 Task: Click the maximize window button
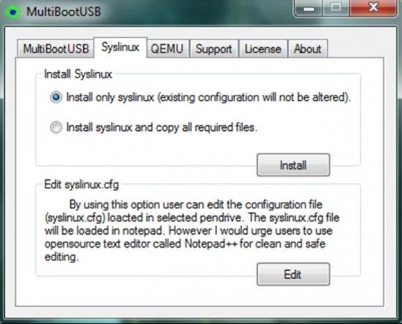tap(336, 8)
